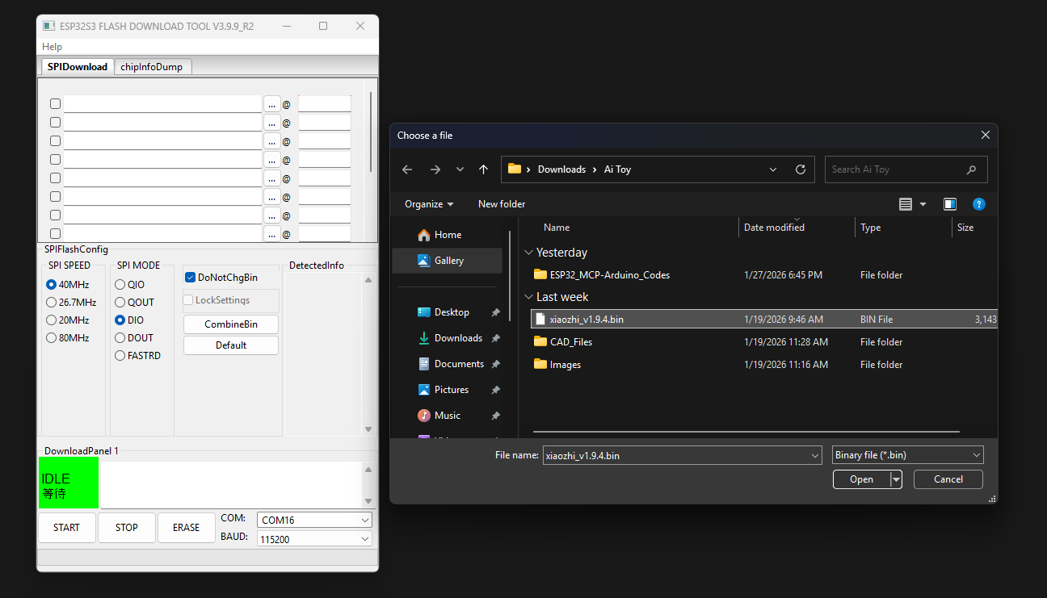Collapse the Last week group

point(529,296)
